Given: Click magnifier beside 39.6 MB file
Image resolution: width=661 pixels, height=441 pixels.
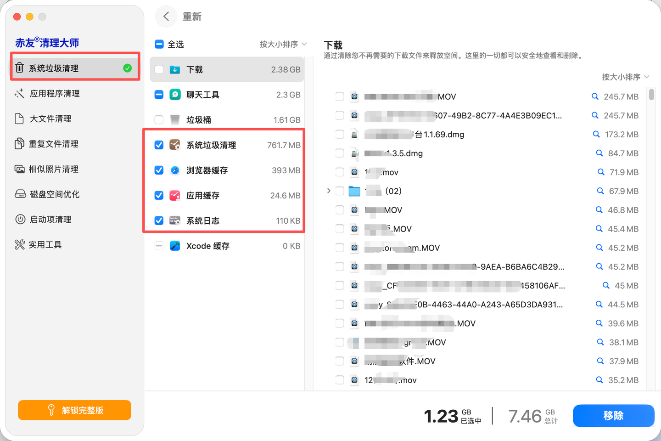Looking at the screenshot, I should coord(599,323).
